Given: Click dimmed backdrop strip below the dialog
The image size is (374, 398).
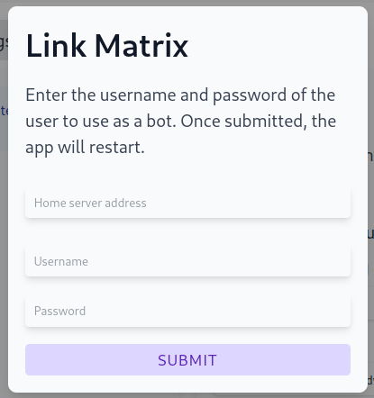Looking at the screenshot, I should tap(187, 395).
